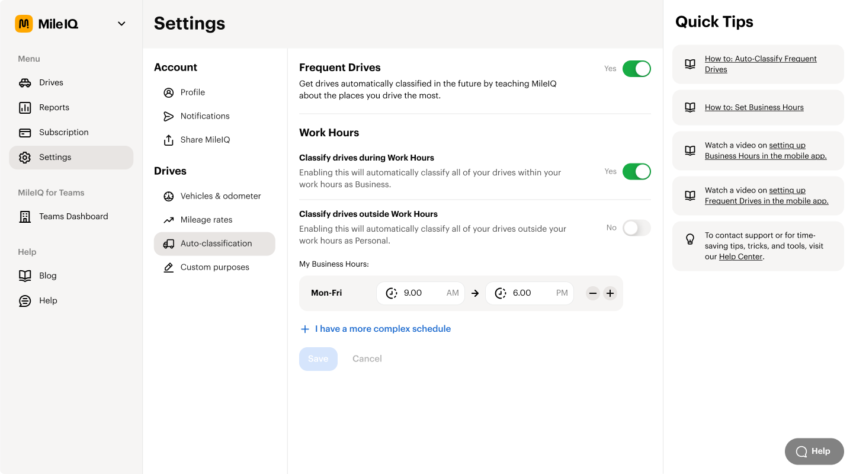853x474 pixels.
Task: Enable Classify drives outside Work Hours
Action: (x=636, y=228)
